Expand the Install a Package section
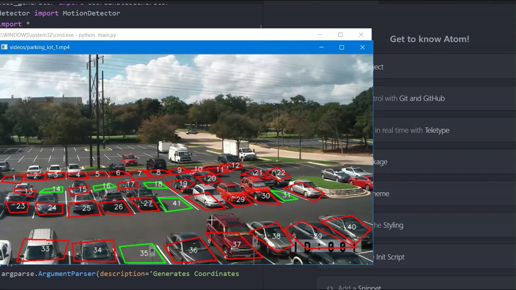 click(x=444, y=162)
